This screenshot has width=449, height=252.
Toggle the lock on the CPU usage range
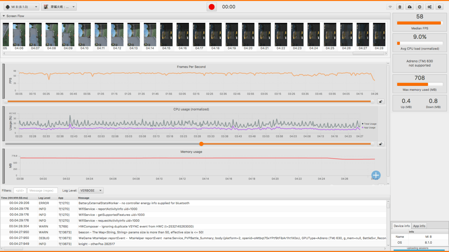pos(381,144)
